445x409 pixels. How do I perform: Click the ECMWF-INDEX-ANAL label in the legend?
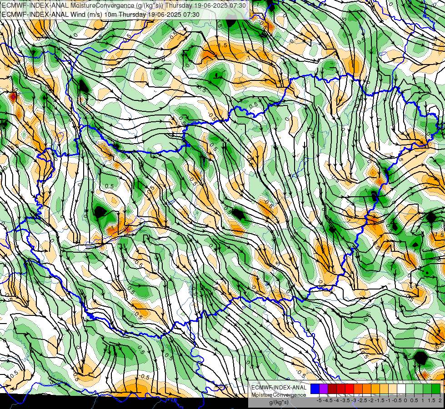pos(279,388)
